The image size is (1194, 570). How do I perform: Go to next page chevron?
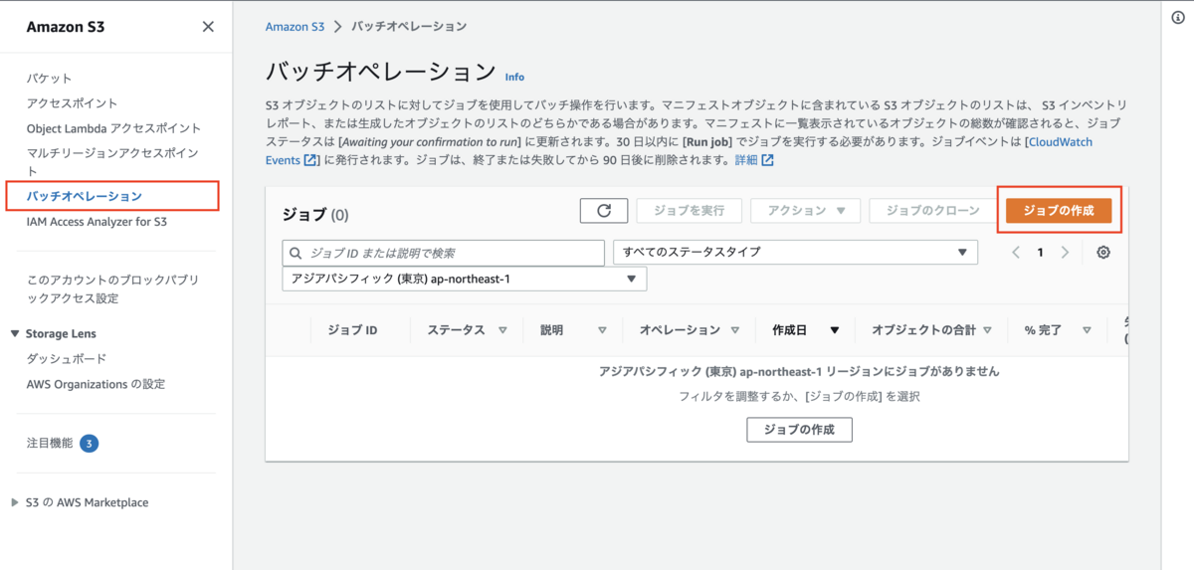tap(1065, 253)
